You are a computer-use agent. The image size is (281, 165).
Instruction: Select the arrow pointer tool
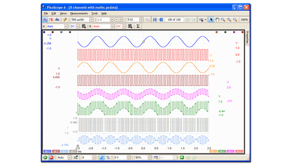[211, 20]
